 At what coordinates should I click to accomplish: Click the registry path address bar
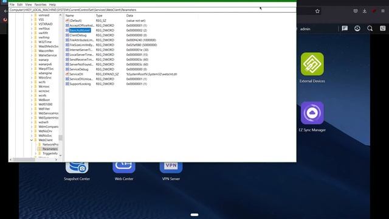153,10
